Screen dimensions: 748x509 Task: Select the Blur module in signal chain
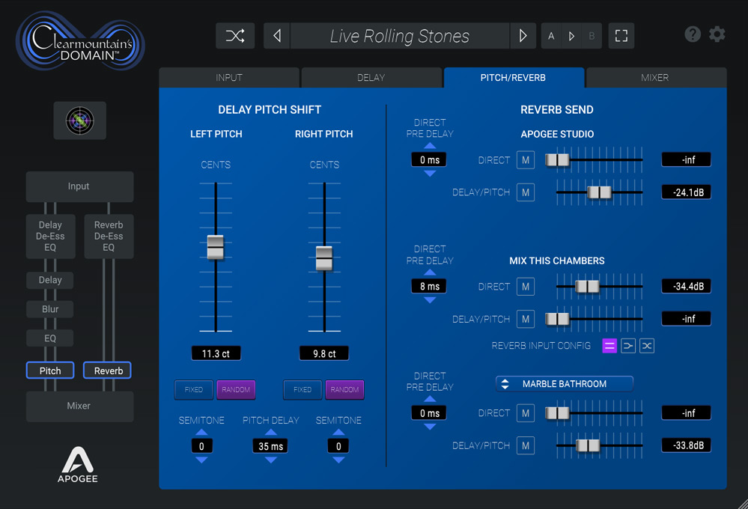(x=50, y=309)
